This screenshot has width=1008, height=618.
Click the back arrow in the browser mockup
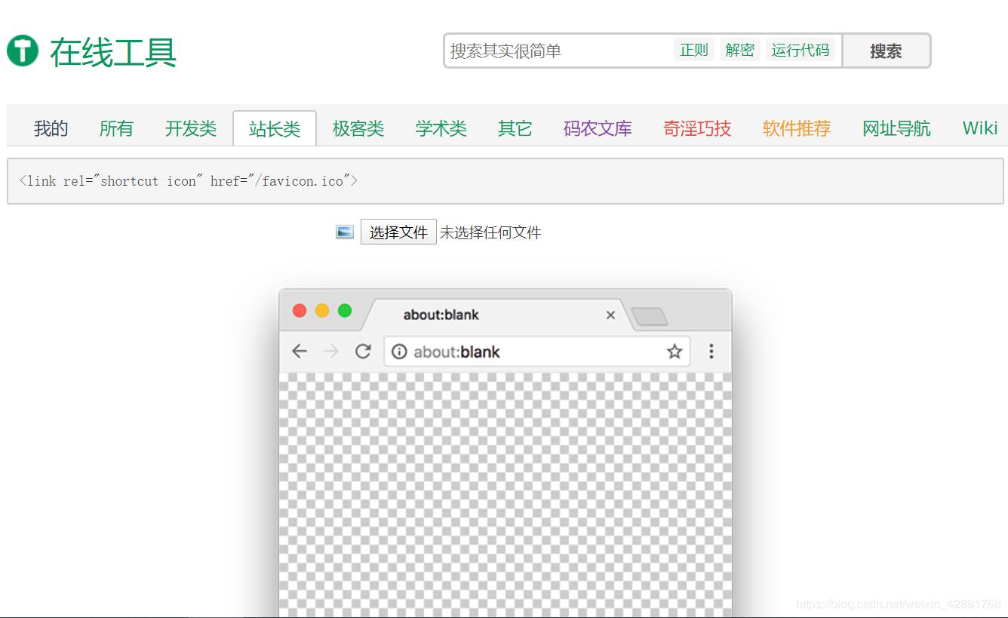coord(300,351)
